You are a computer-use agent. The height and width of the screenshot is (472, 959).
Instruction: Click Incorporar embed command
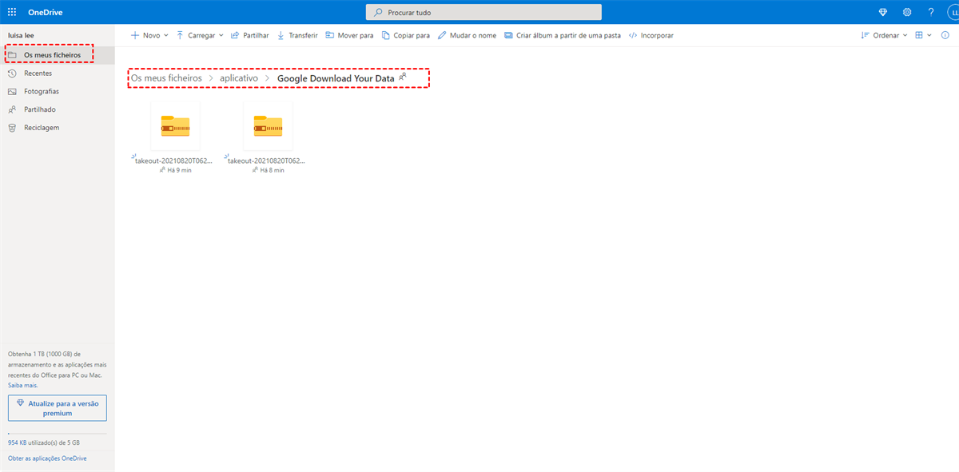pos(651,35)
